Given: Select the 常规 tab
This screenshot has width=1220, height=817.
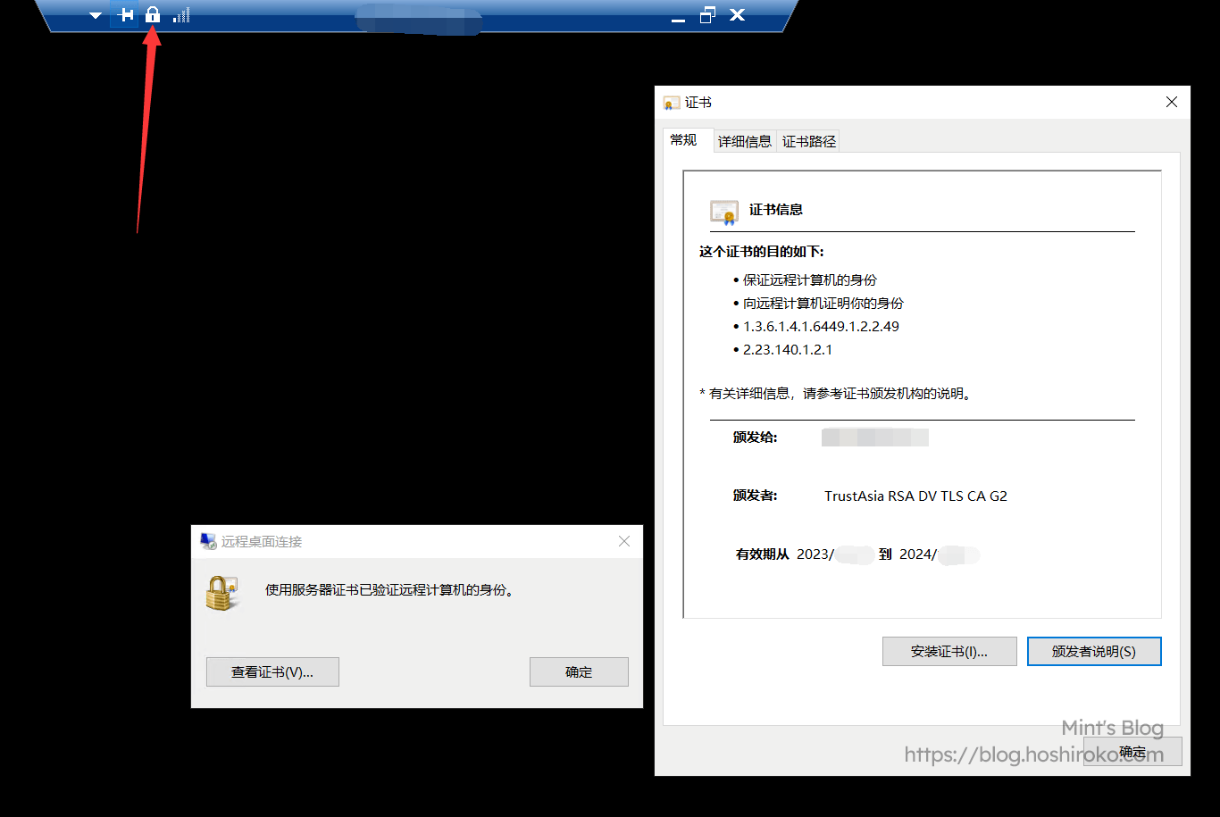Looking at the screenshot, I should click(683, 140).
